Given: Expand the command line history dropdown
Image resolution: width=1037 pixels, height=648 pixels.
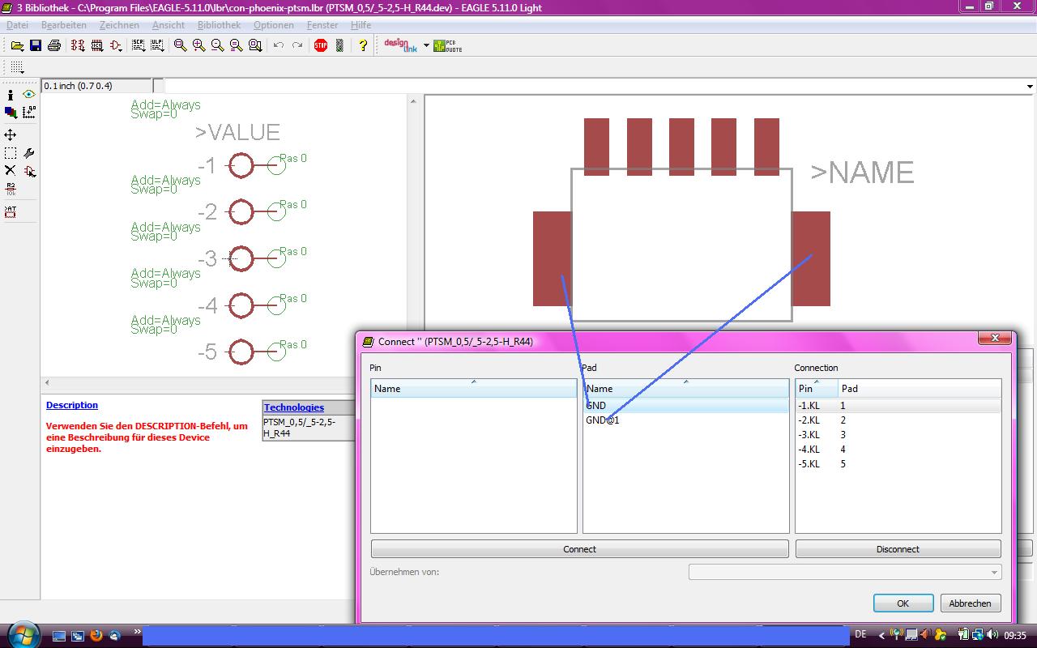Looking at the screenshot, I should point(1030,86).
